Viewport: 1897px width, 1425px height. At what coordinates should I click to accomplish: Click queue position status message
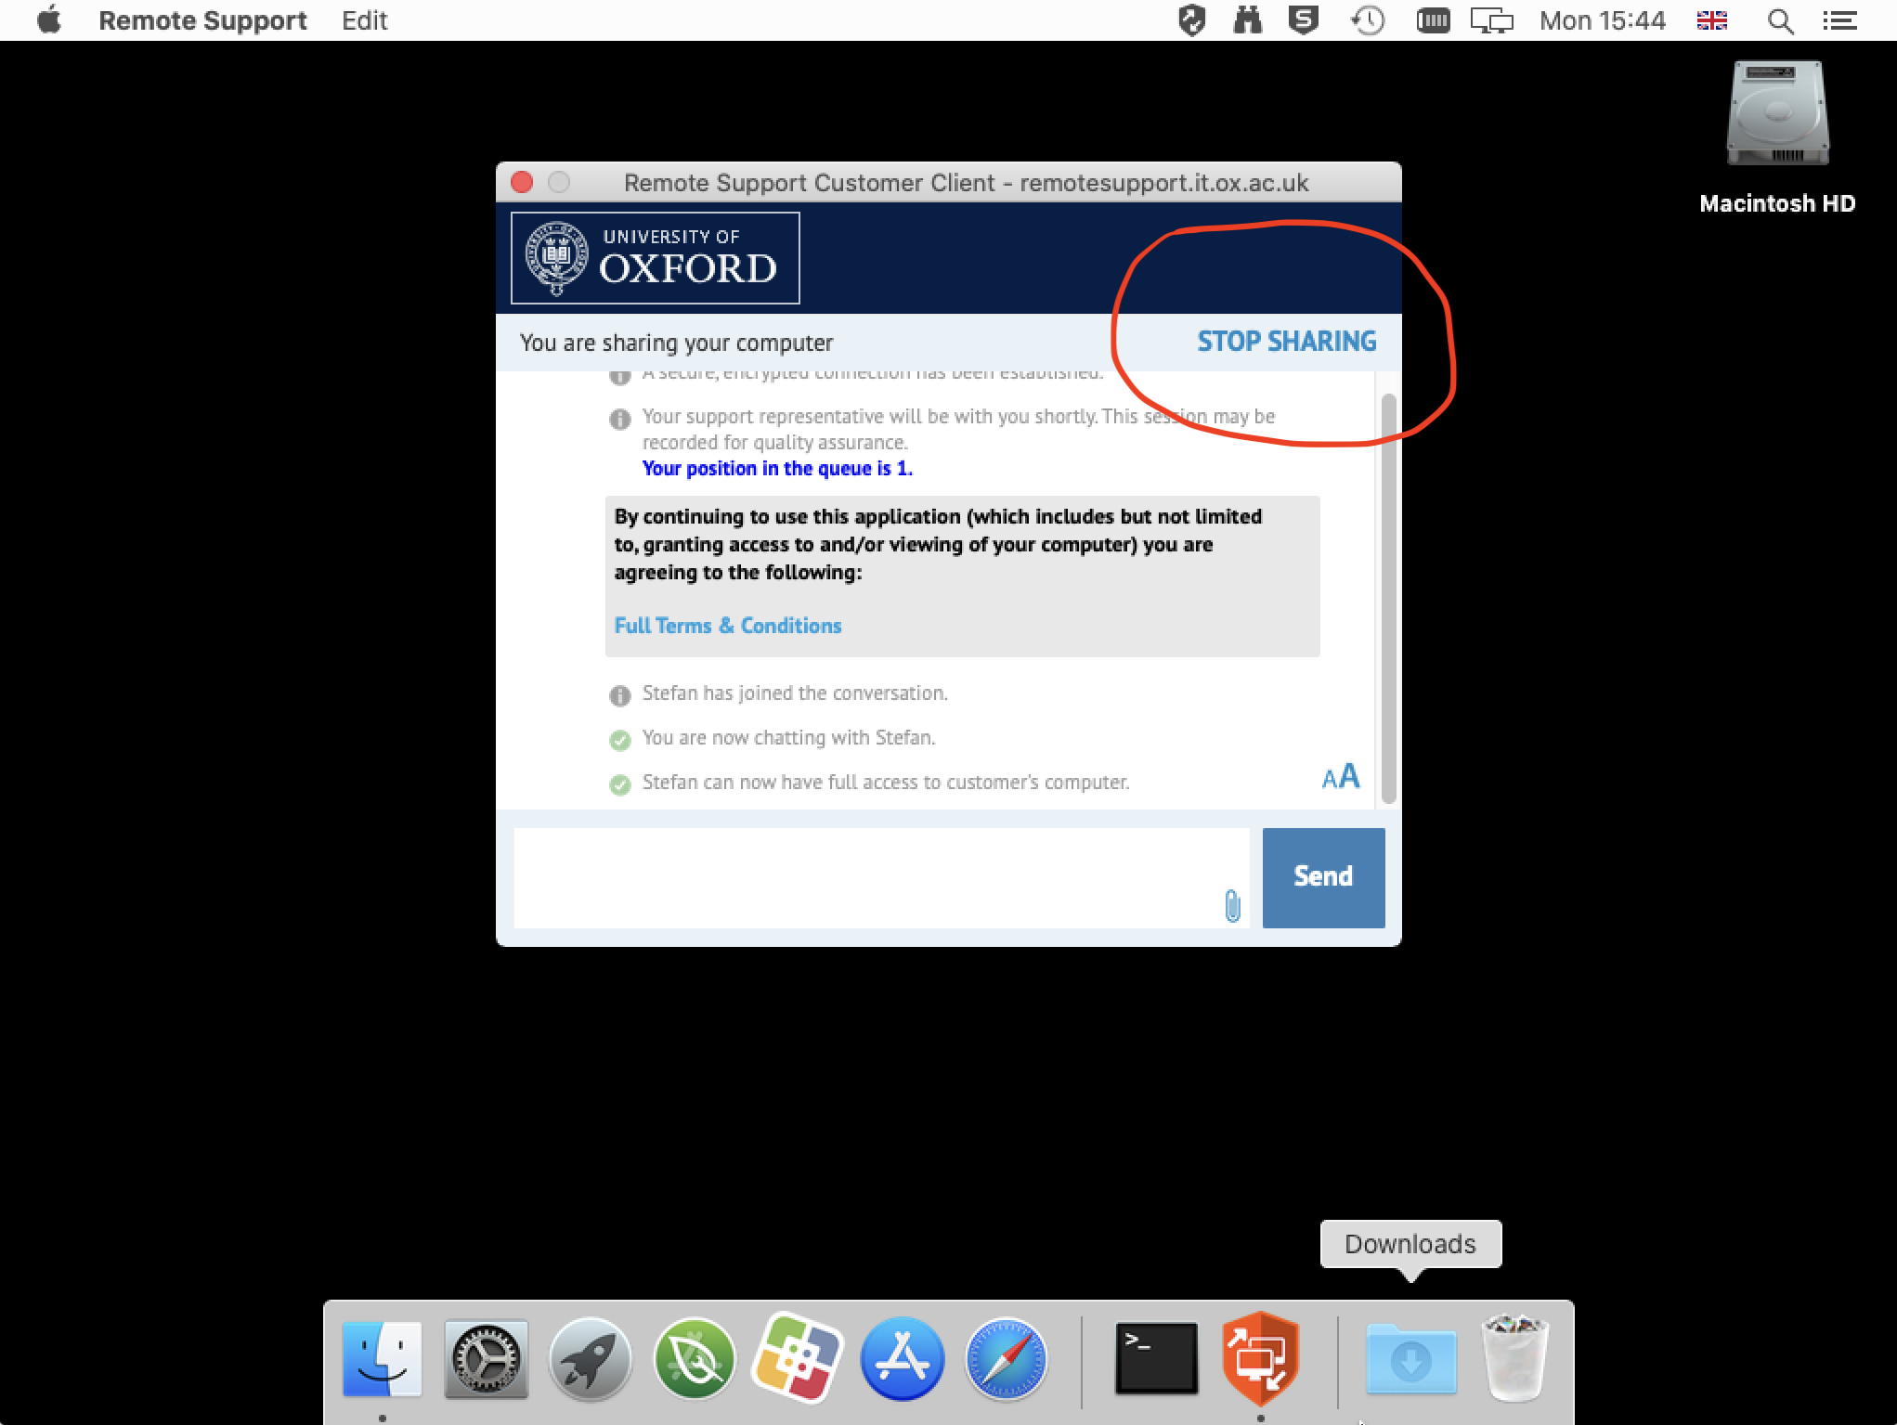click(x=775, y=469)
